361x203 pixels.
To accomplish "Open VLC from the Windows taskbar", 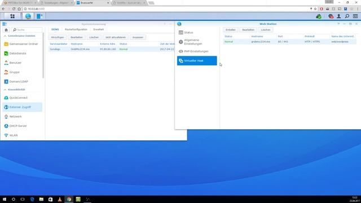I will (x=60, y=199).
